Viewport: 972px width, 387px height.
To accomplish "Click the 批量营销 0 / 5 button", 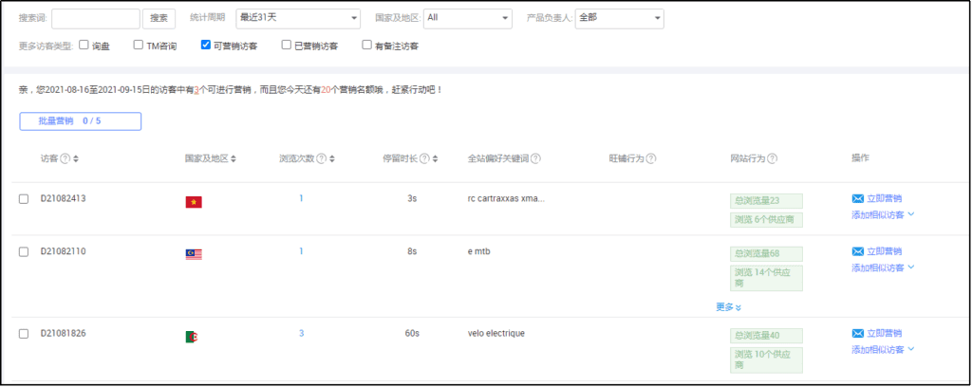I will [81, 121].
